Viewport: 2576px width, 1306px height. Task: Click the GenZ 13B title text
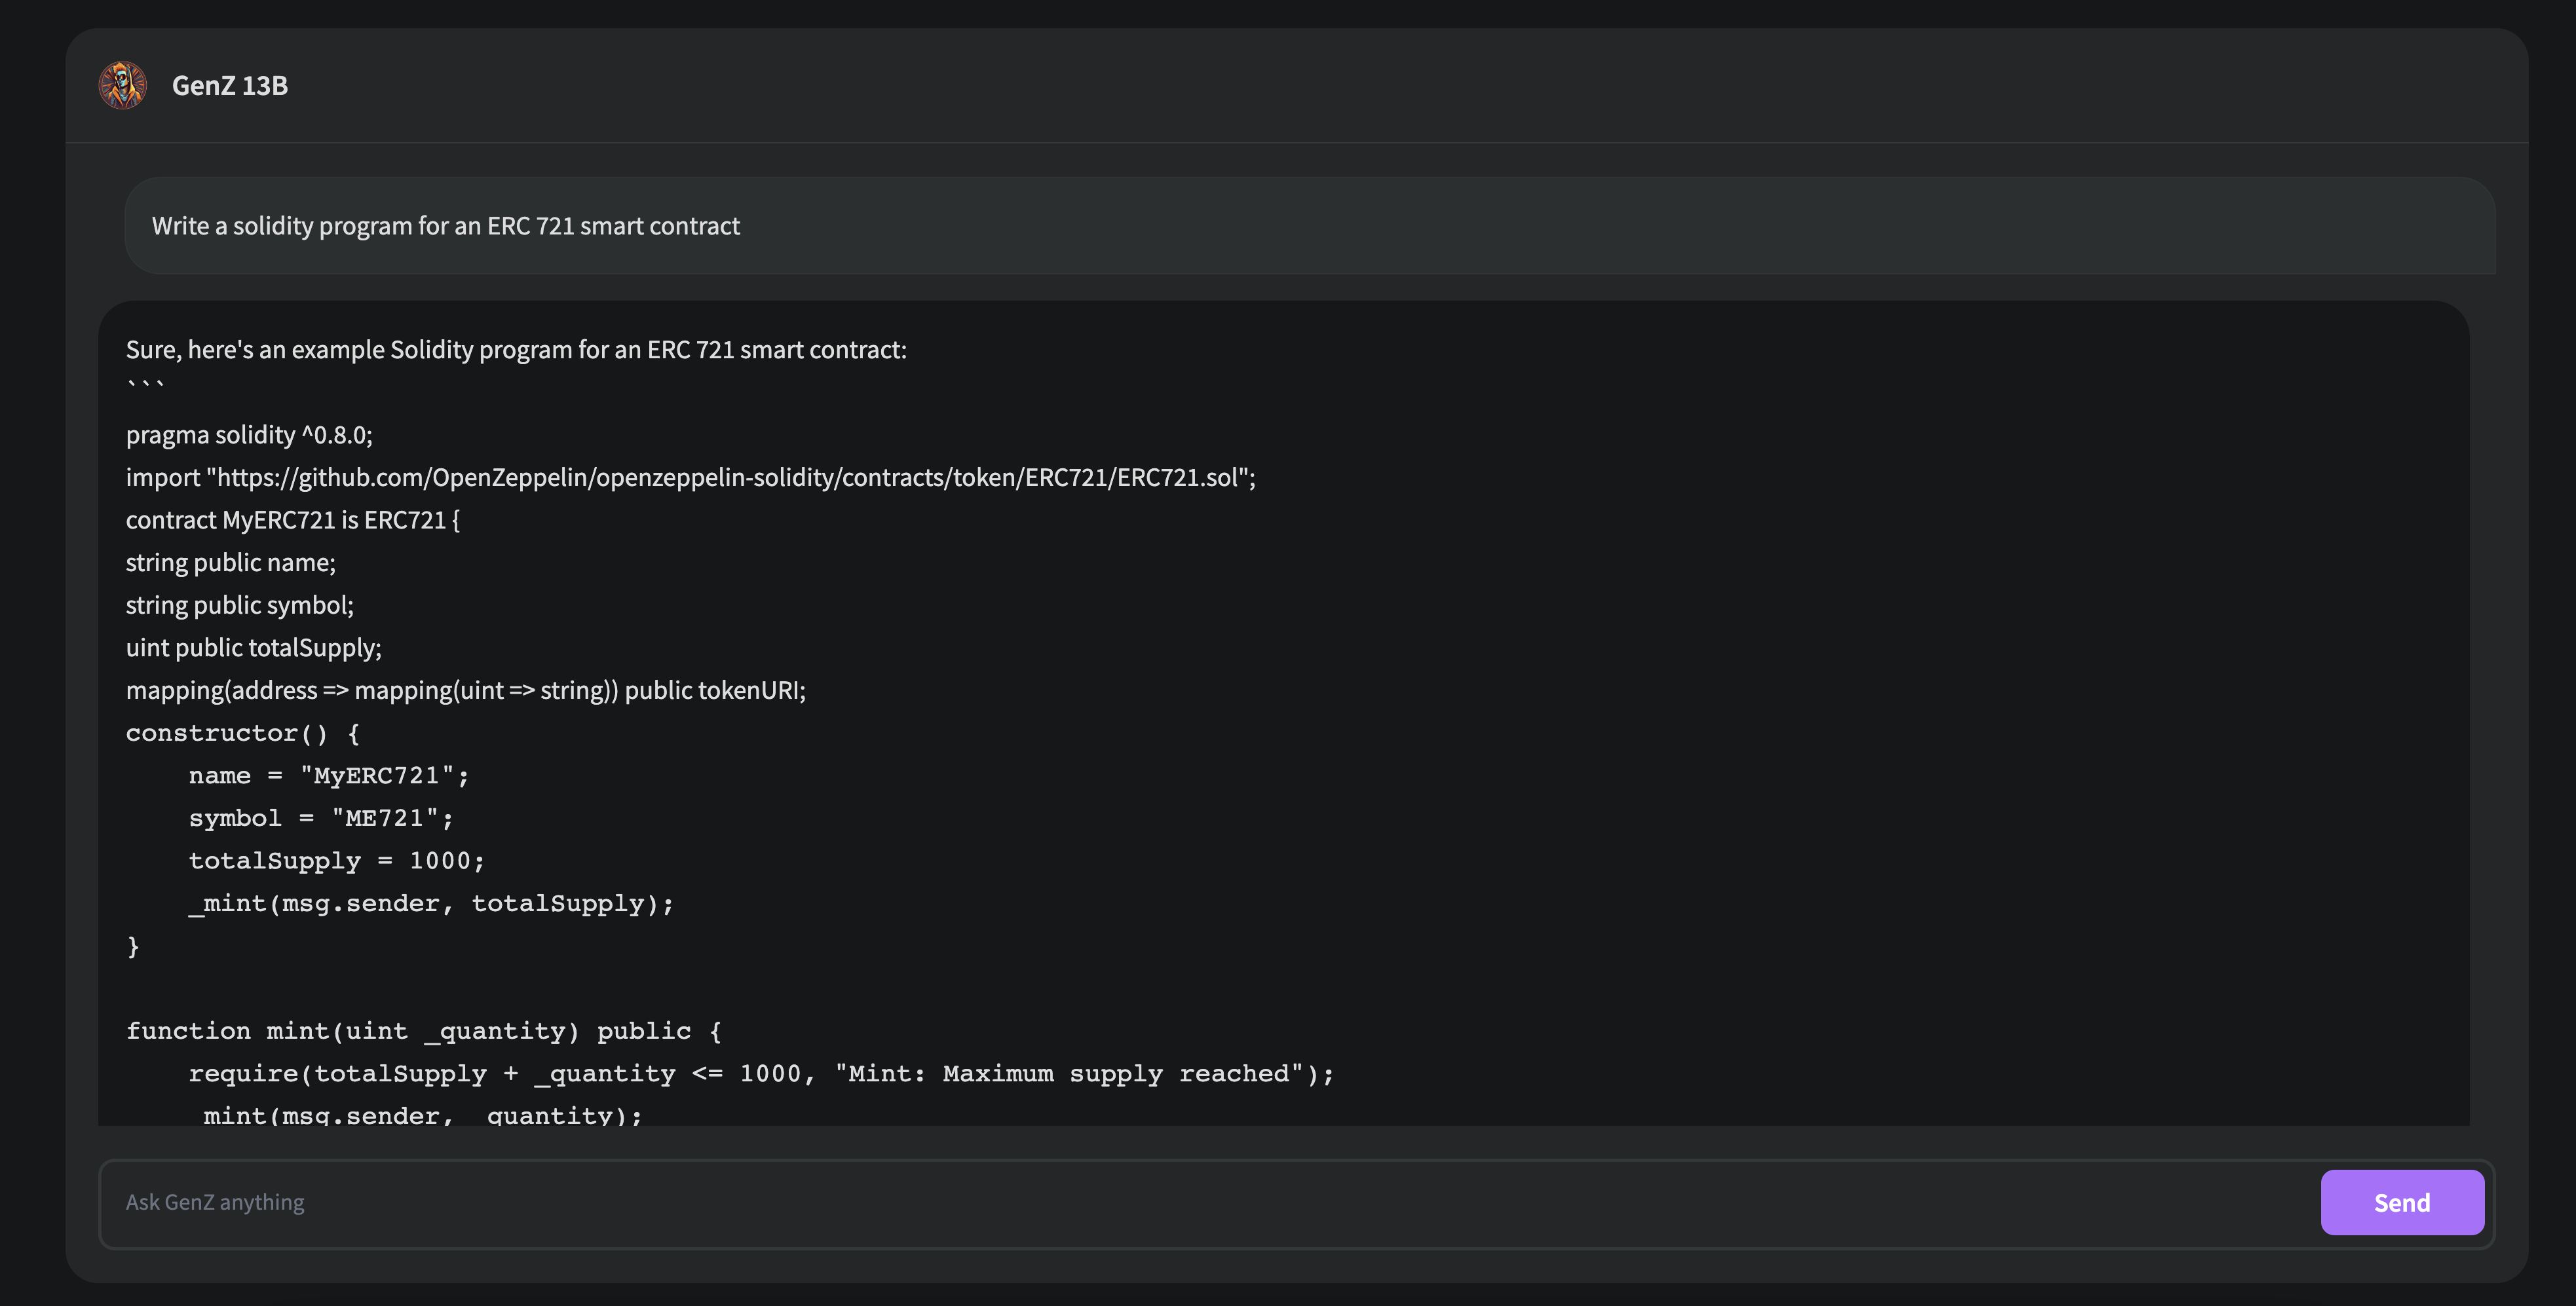(229, 86)
